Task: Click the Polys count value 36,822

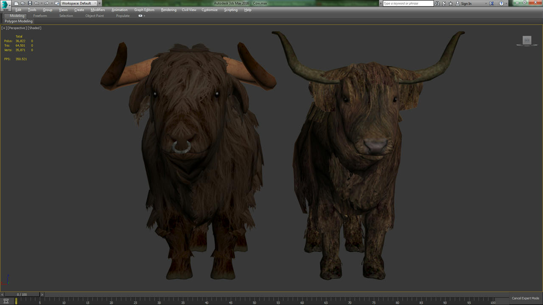Action: pos(20,41)
